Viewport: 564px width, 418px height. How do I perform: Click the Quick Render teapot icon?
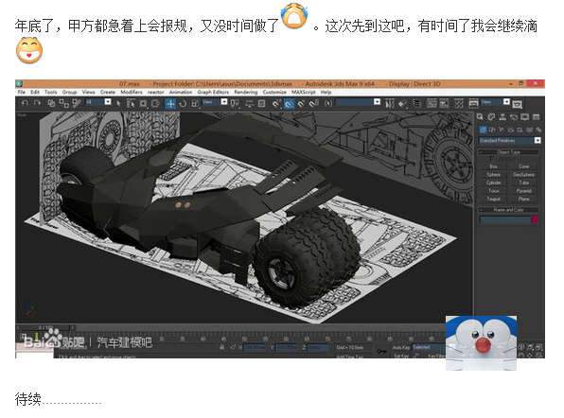point(518,104)
